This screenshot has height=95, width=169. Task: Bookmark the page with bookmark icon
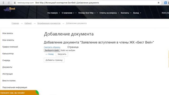pyautogui.click(x=158, y=3)
